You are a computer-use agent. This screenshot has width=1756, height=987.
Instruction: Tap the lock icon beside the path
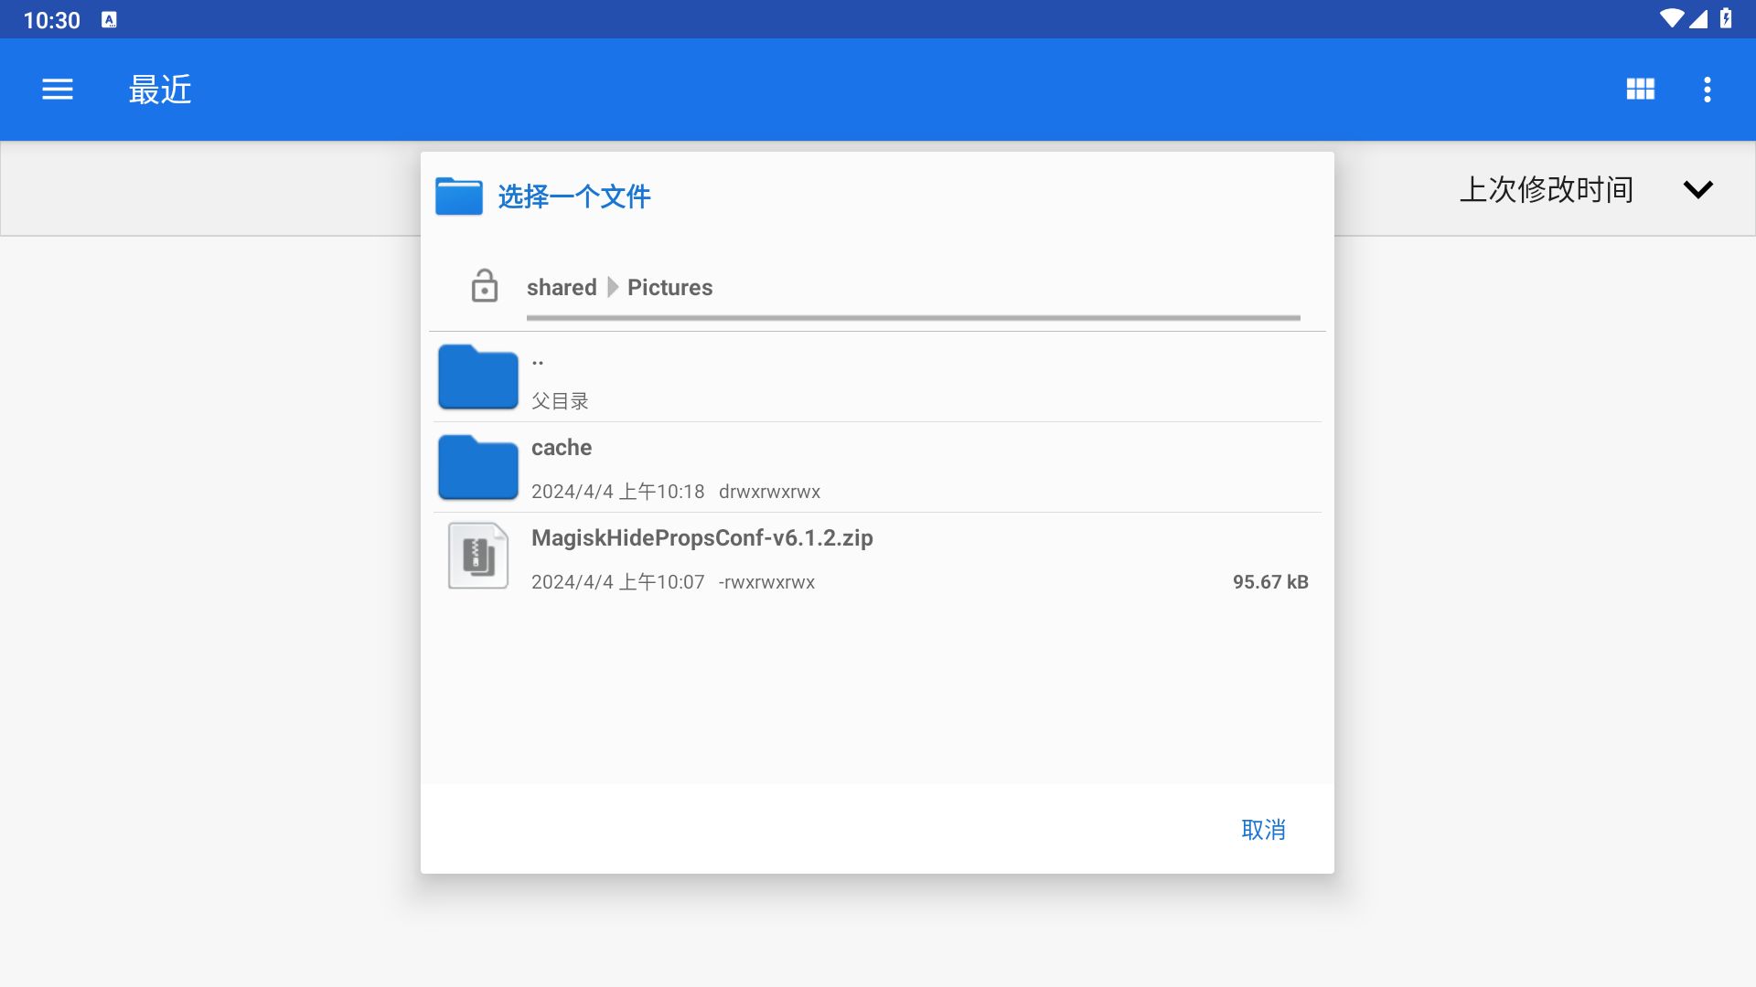[x=484, y=286]
